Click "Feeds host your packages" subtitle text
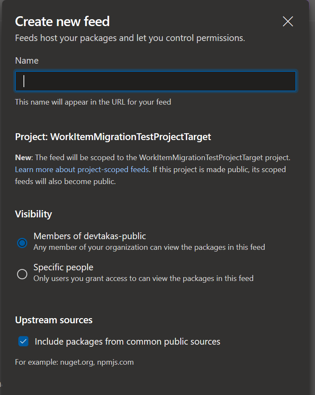315x395 pixels. [130, 38]
